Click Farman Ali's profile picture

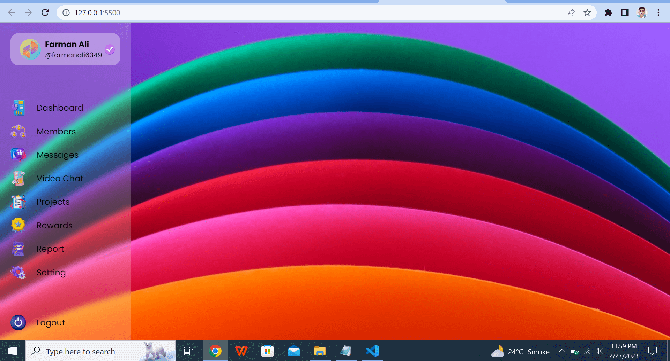click(30, 49)
